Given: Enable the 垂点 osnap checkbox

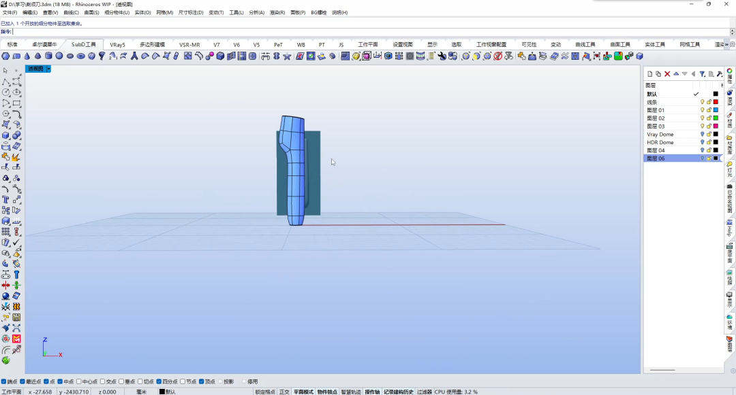Looking at the screenshot, I should click(121, 381).
